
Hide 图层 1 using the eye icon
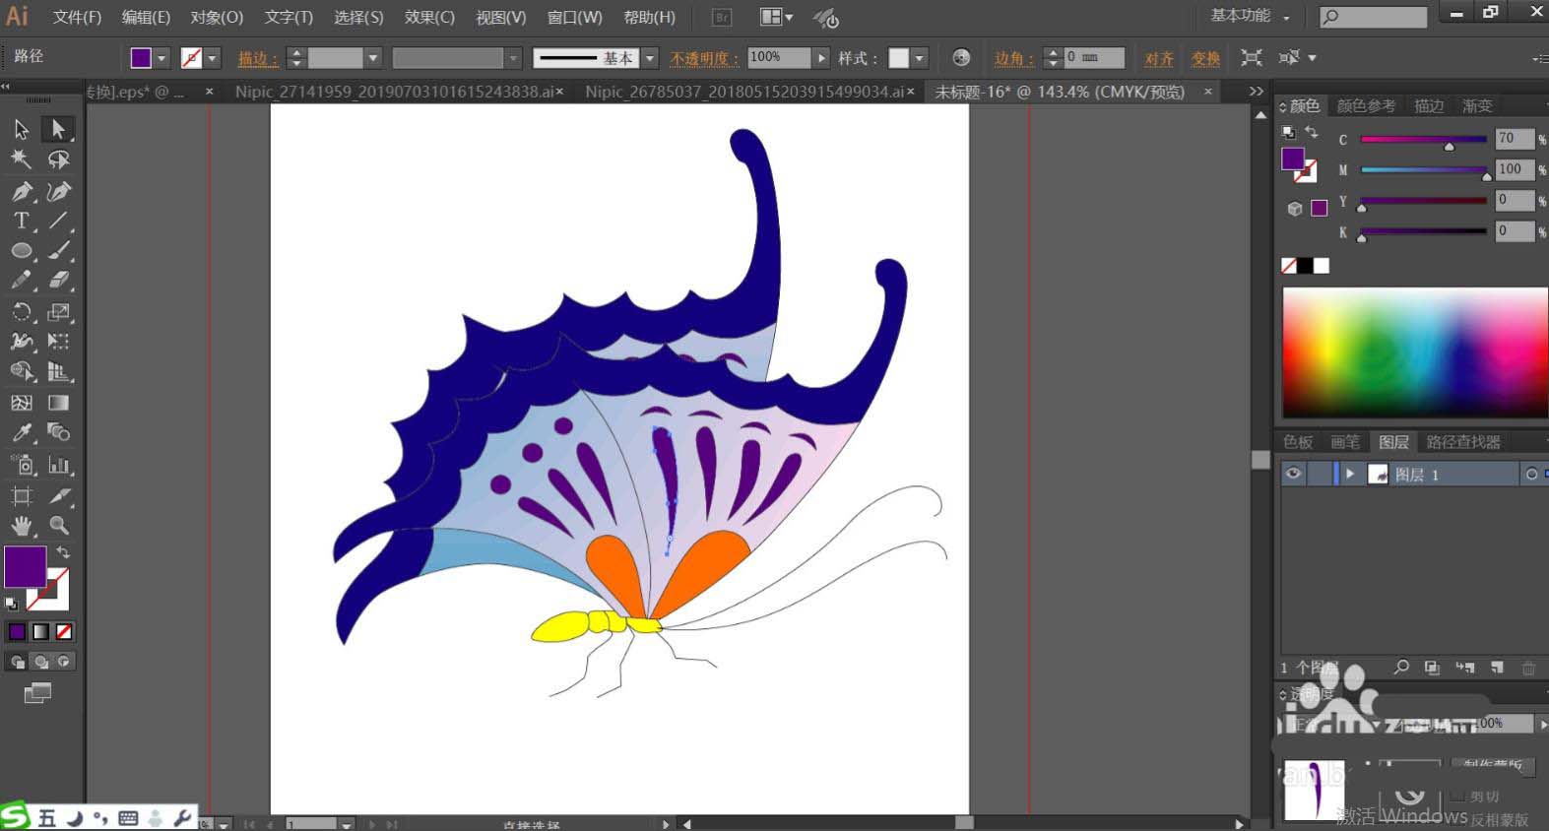click(x=1293, y=474)
